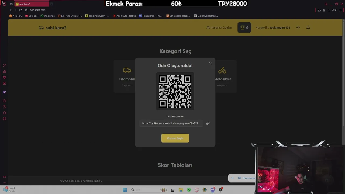Open the En Trend Ürünler bookmark

pos(70,16)
